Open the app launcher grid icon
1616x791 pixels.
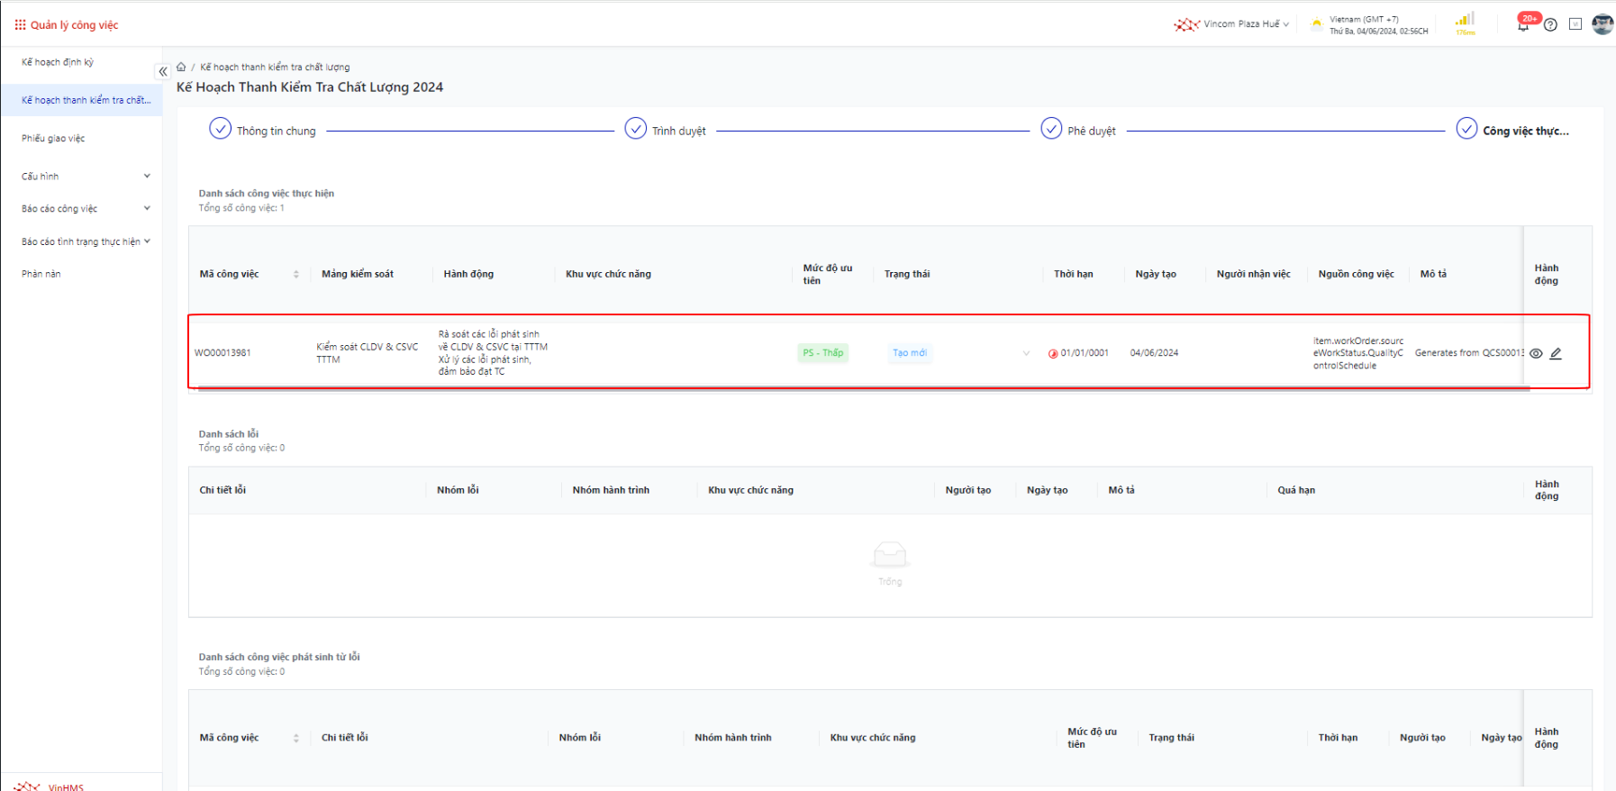click(x=20, y=25)
